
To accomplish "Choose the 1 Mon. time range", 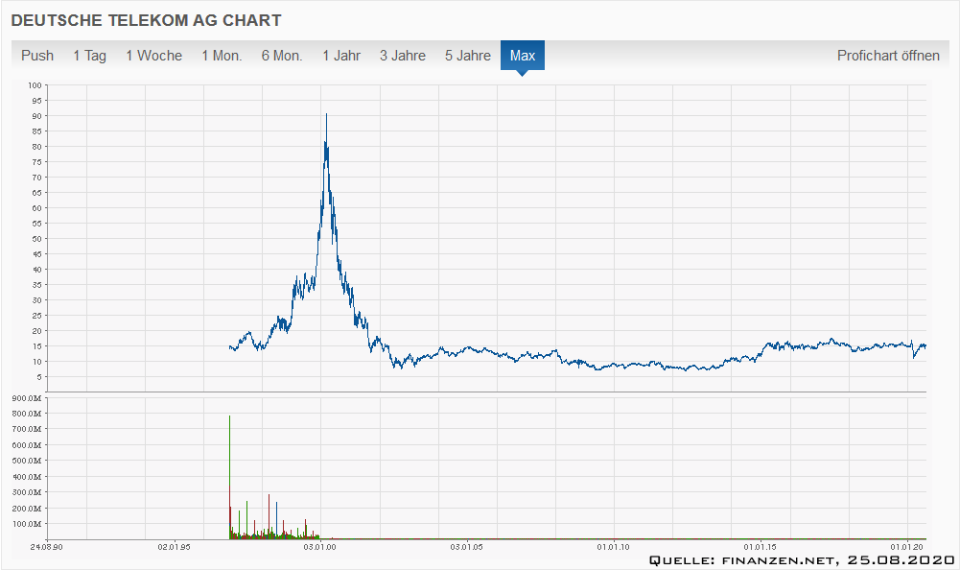I will (x=222, y=56).
